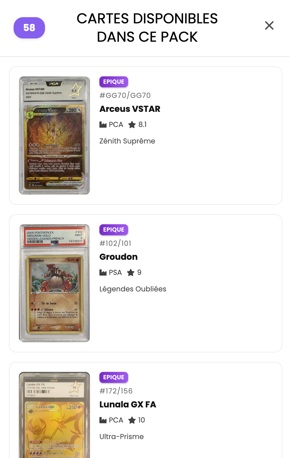Click the star rating icon beside 8.1
The width and height of the screenshot is (290, 458).
tap(132, 125)
